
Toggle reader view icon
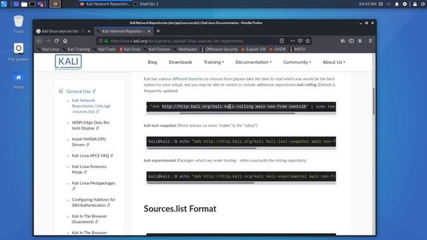click(282, 41)
